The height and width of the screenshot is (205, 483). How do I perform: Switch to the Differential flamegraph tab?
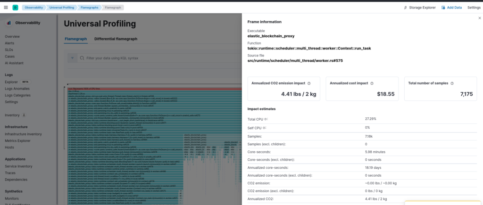click(116, 39)
